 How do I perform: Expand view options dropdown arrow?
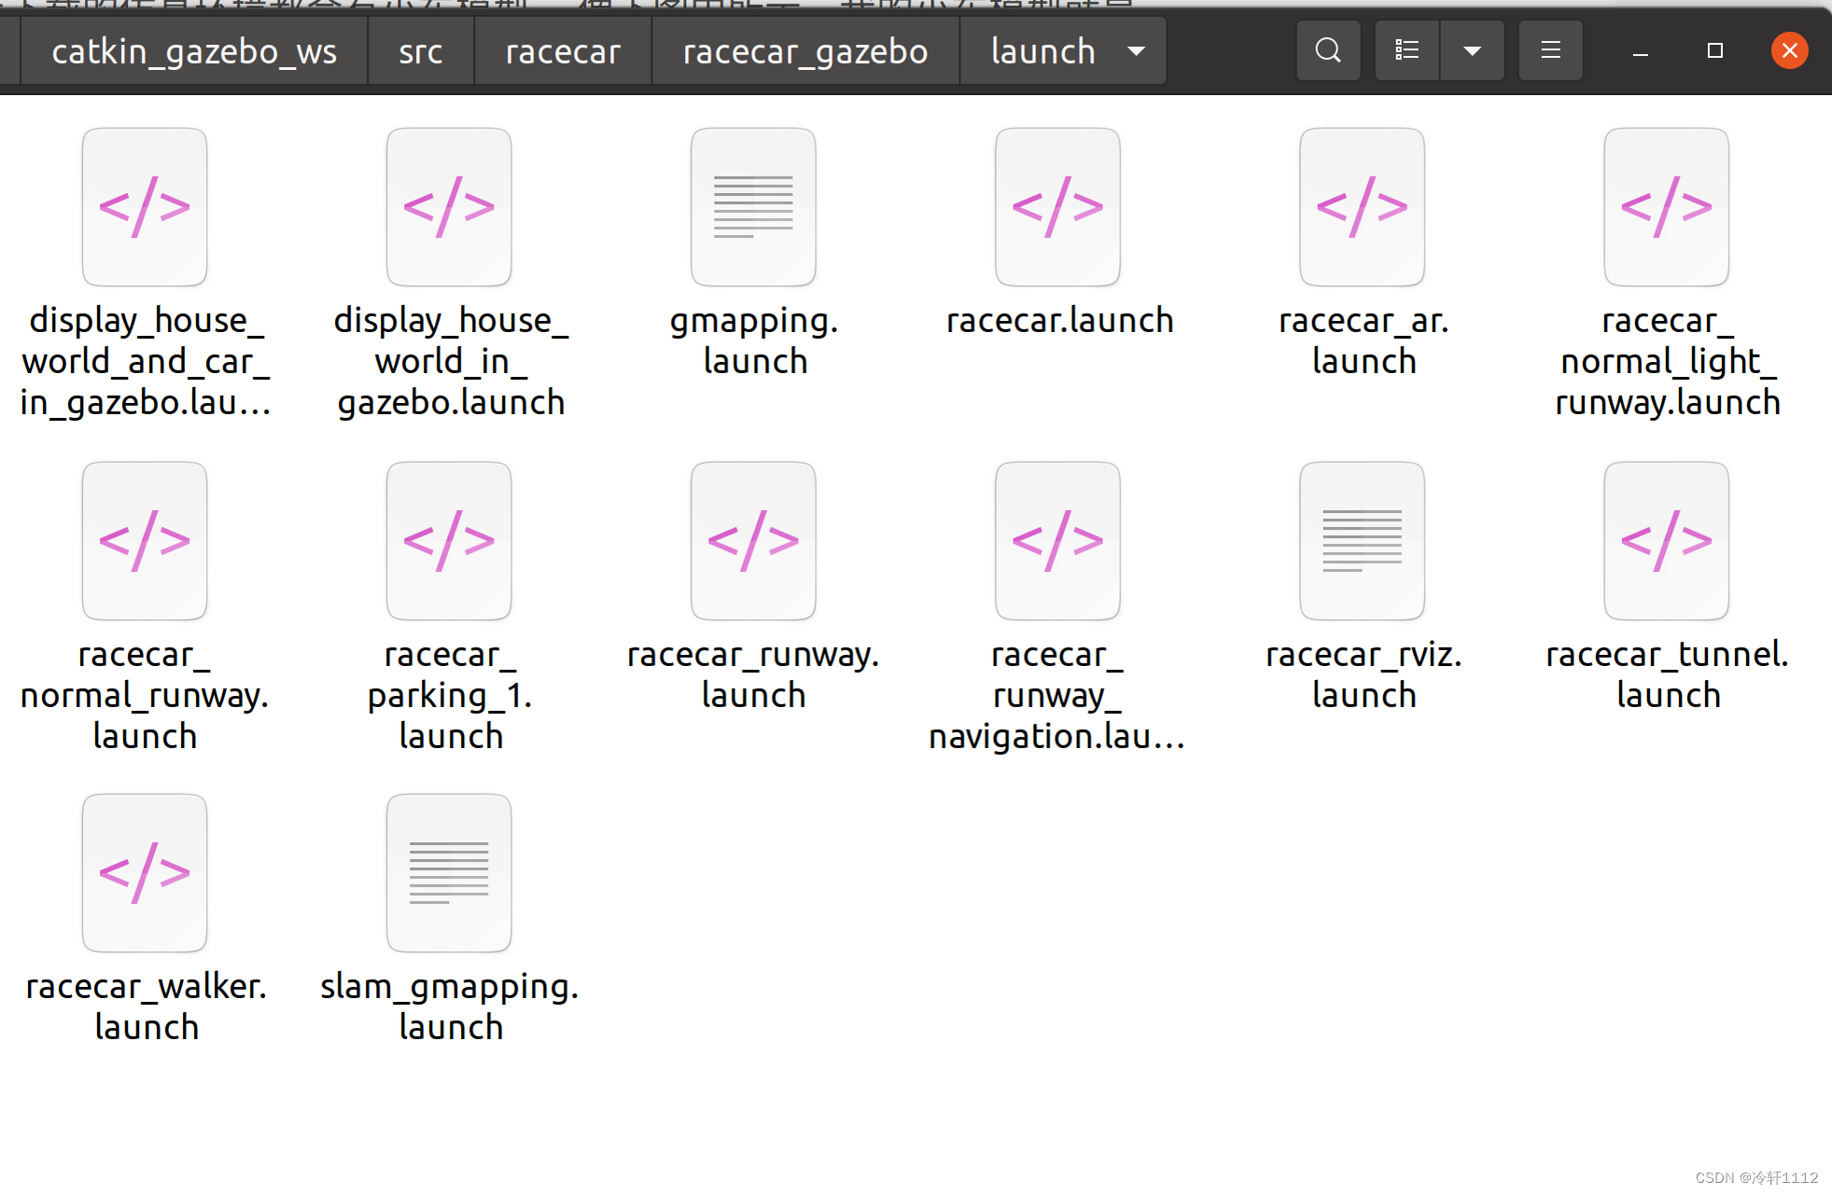tap(1472, 50)
